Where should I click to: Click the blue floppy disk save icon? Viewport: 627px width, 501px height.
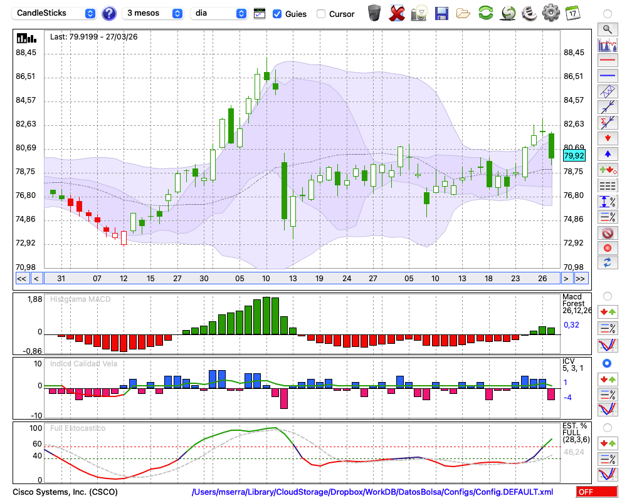coord(441,13)
